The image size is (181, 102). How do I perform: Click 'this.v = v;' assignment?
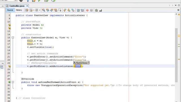35,44
